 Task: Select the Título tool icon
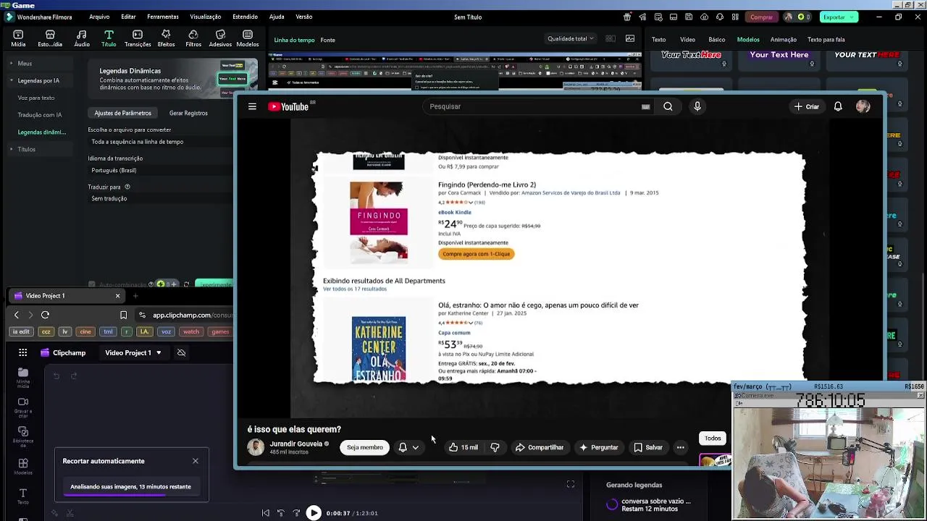(x=109, y=35)
